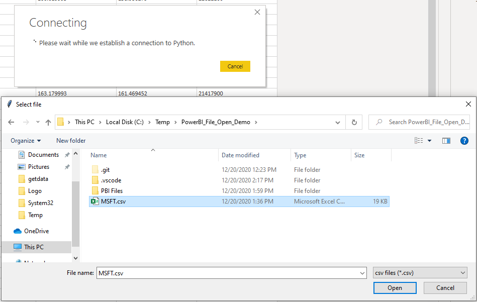Expand File name history dropdown
Viewport: 477px width, 302px height.
(362, 273)
